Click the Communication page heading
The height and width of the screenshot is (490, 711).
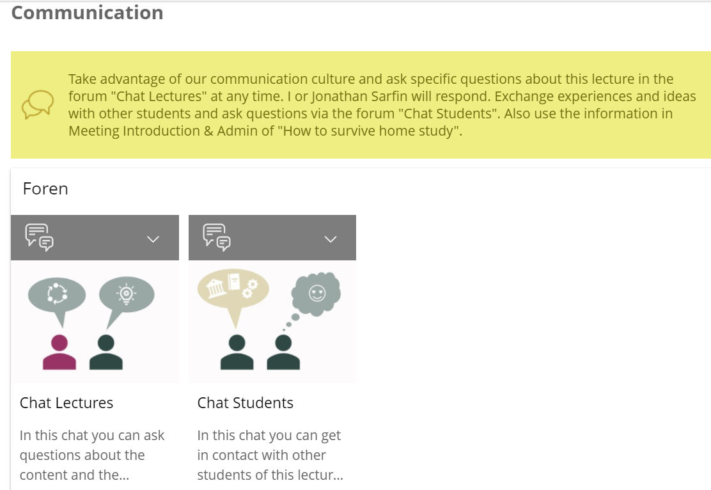click(x=88, y=13)
